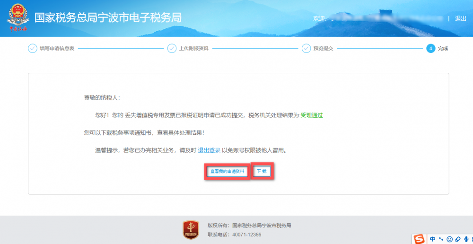Click 退出 in the page header
This screenshot has height=244, width=473.
(x=460, y=18)
